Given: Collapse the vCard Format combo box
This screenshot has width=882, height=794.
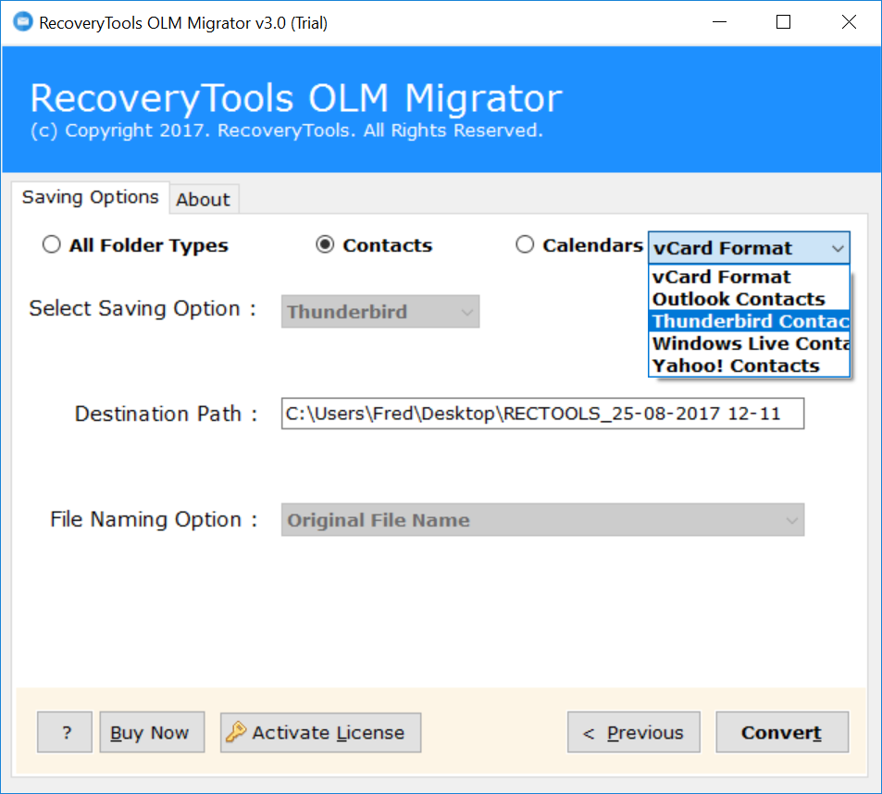Looking at the screenshot, I should (749, 247).
